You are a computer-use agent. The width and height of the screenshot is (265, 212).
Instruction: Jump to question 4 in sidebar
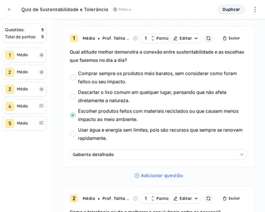pyautogui.click(x=24, y=106)
